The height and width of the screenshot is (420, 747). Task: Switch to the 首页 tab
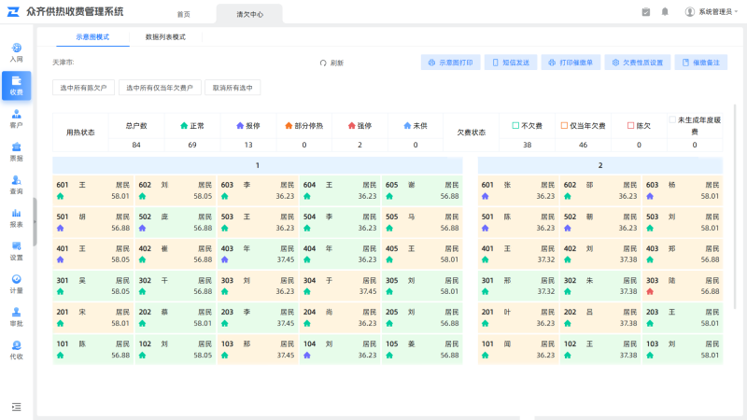pos(183,14)
